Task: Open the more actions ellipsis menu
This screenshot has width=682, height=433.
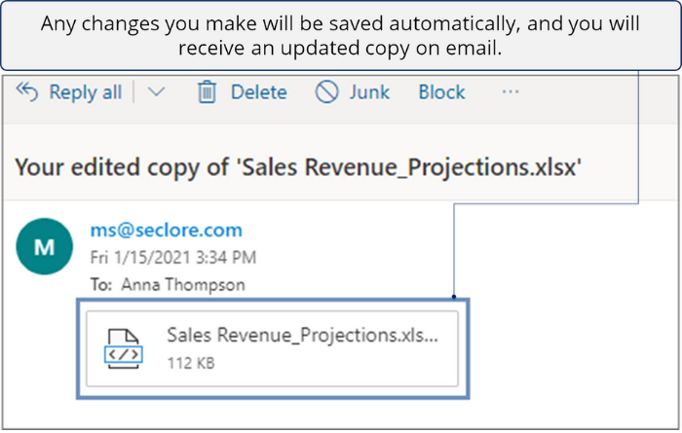Action: point(511,91)
